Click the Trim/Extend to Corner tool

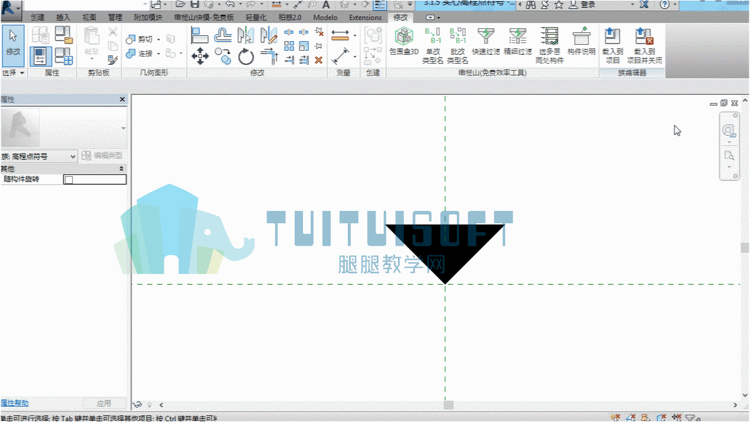pos(269,57)
